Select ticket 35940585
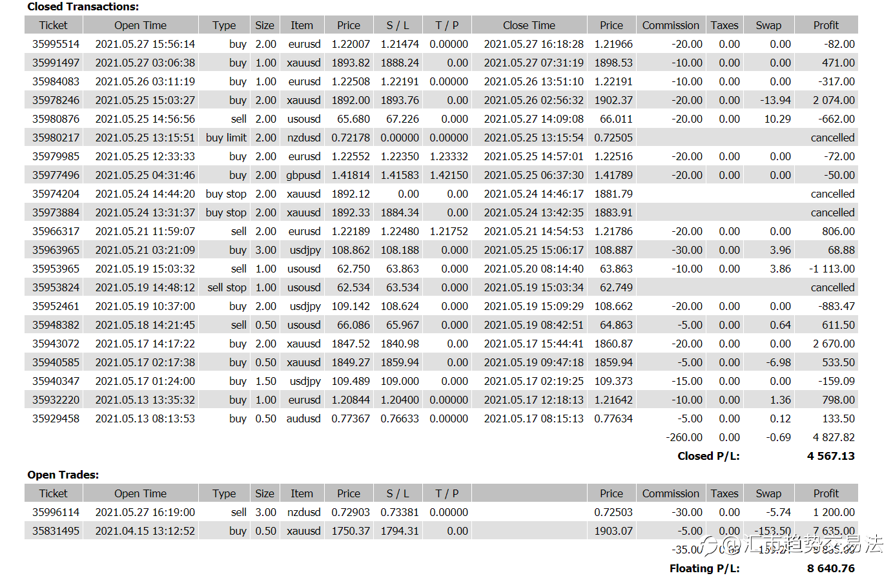 tap(56, 362)
